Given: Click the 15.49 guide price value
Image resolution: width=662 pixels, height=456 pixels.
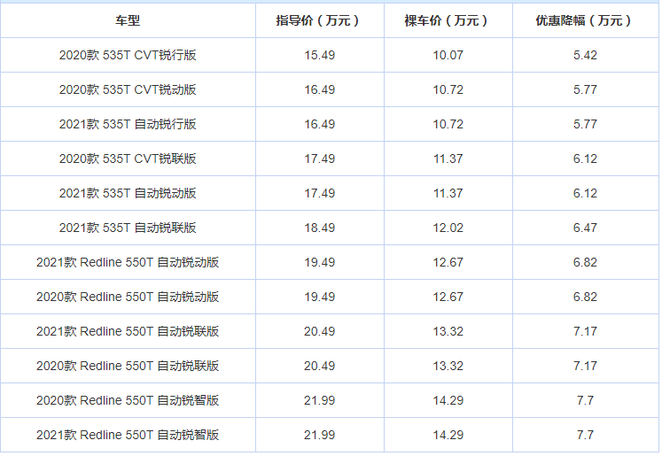Looking at the screenshot, I should pyautogui.click(x=320, y=55).
